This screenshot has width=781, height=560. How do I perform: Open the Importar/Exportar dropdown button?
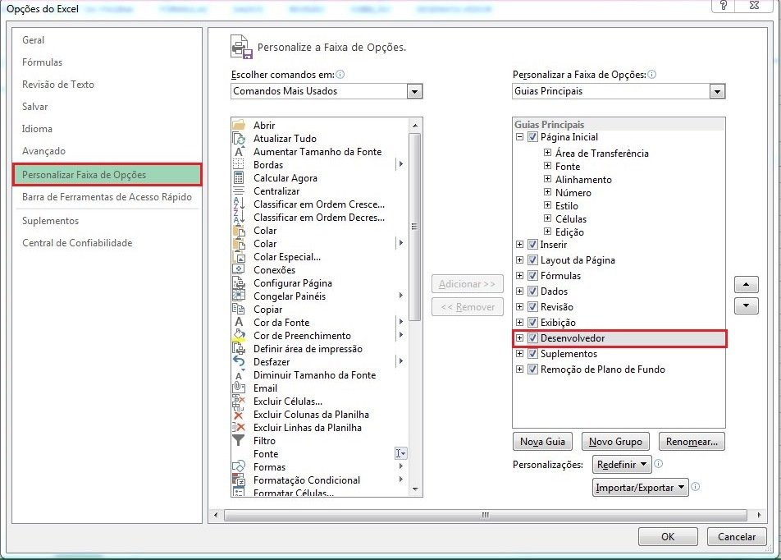click(640, 488)
